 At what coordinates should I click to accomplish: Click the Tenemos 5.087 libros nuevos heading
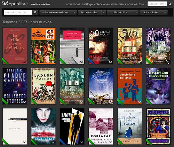tap(27, 22)
